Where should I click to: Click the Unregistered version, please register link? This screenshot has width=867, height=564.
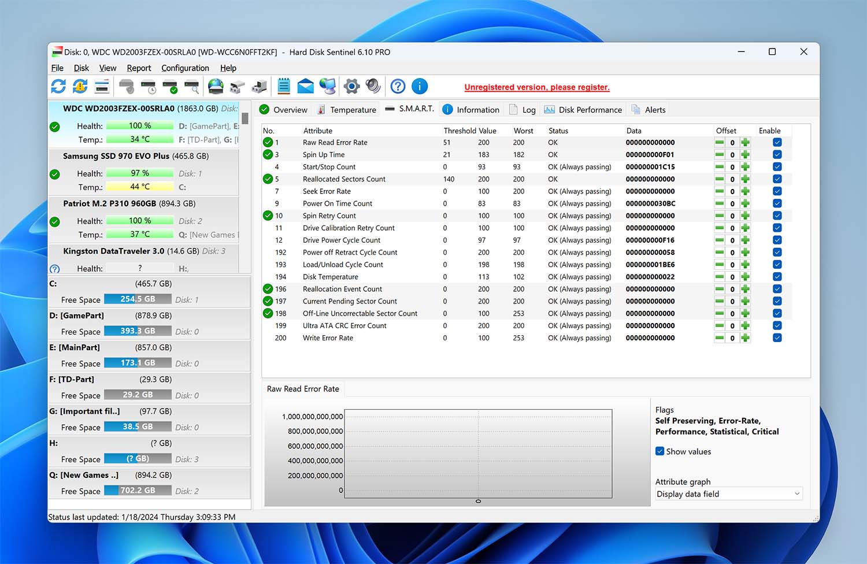click(537, 87)
